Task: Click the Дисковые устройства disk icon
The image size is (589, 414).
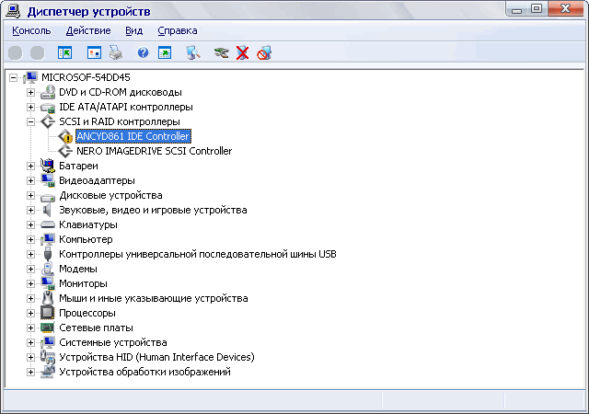Action: tap(48, 196)
